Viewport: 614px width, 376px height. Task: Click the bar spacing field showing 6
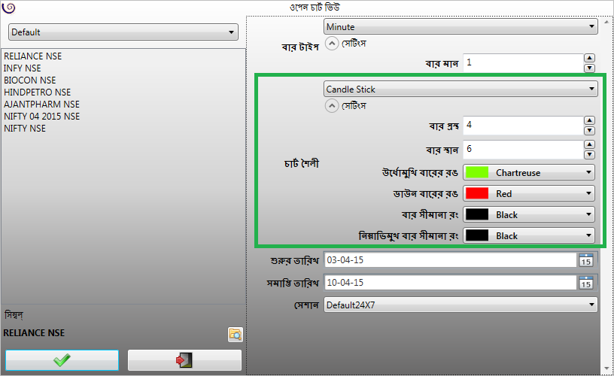point(523,150)
